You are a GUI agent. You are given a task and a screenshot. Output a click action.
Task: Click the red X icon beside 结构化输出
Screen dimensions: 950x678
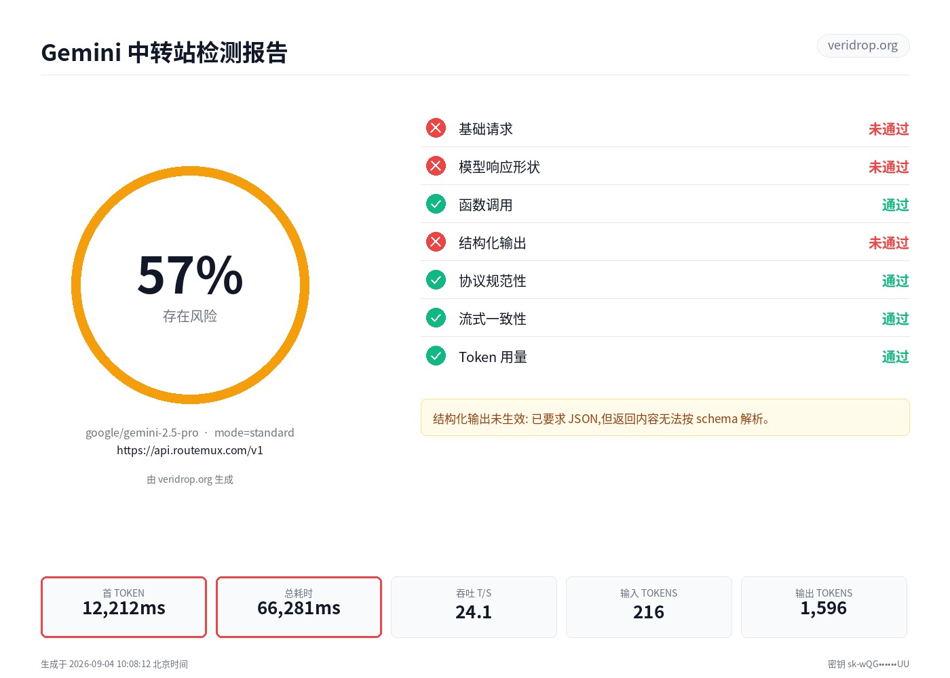point(436,242)
